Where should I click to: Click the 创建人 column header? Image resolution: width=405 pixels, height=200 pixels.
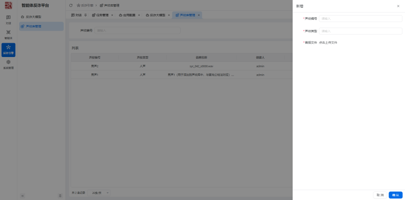[x=260, y=57]
